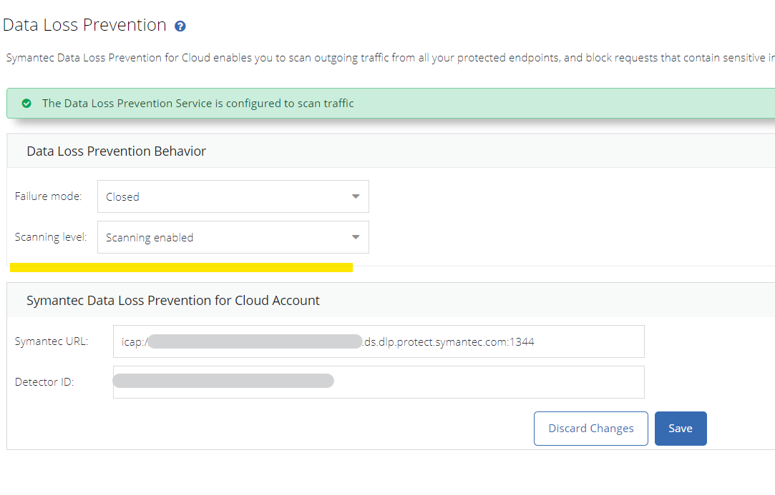Click the 'configured to scan traffic' banner message
775x495 pixels.
(198, 104)
